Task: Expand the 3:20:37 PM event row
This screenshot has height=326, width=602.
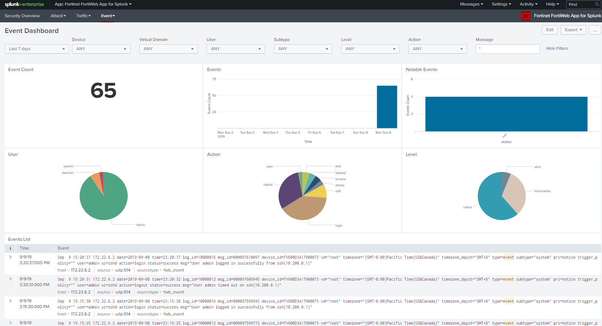Action: click(x=10, y=257)
